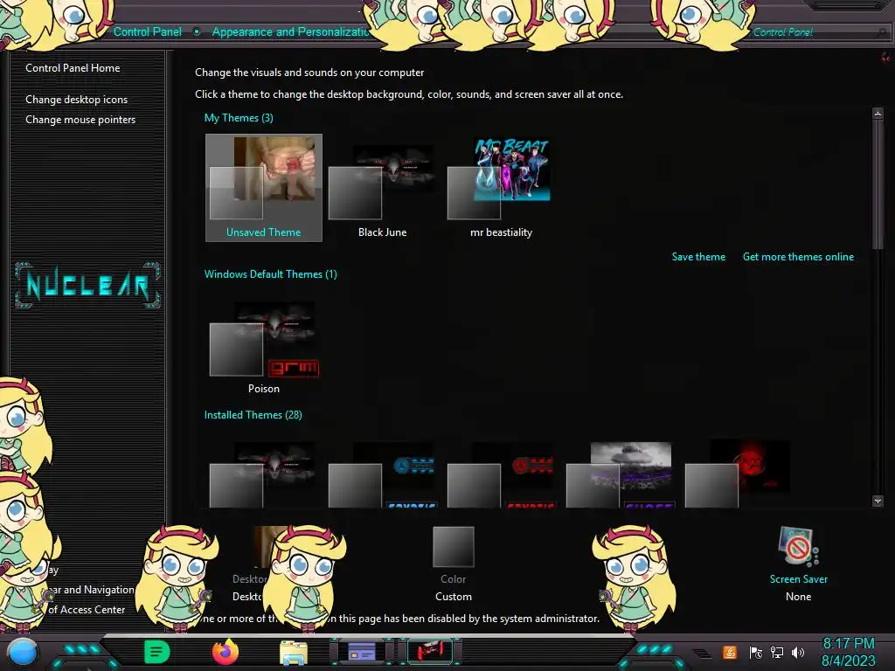
Task: Select the installed theme with UFO cloud wallpaper
Action: 620,474
